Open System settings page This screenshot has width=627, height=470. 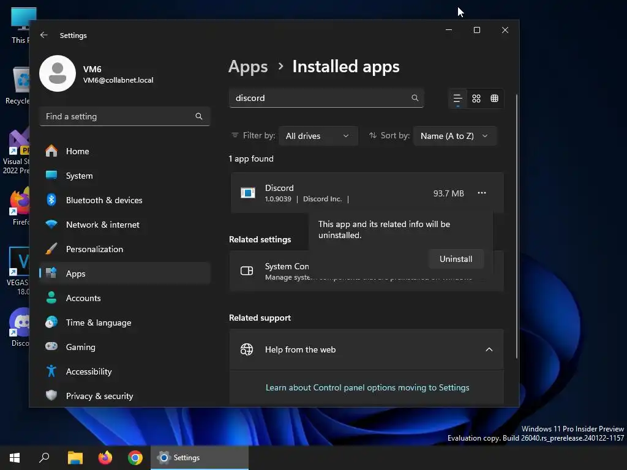(125, 176)
